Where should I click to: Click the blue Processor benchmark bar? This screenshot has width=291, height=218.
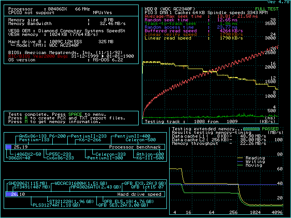click(x=9, y=147)
